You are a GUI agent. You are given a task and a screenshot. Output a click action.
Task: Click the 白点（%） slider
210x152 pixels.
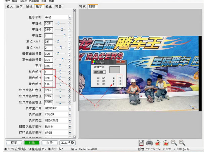coord(61,48)
